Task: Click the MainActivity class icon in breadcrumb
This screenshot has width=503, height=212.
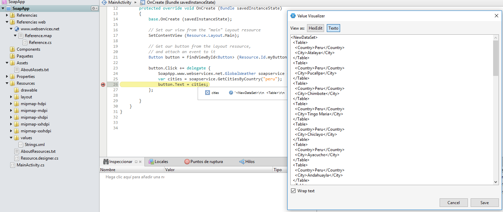Action: coord(104,2)
